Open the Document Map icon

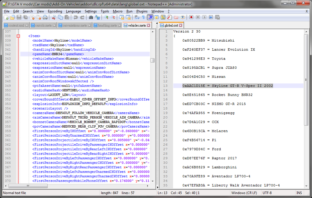coord(163,17)
